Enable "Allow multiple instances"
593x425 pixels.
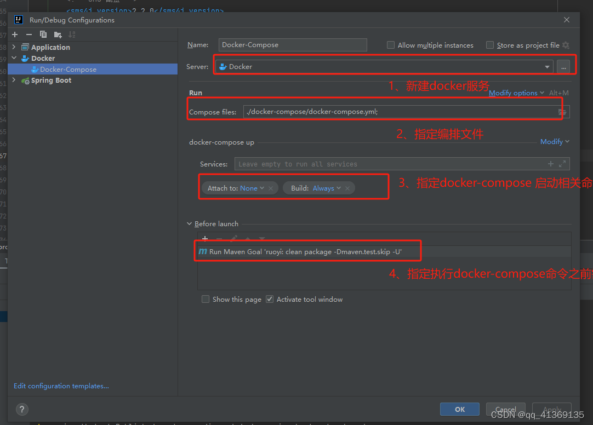pos(391,45)
